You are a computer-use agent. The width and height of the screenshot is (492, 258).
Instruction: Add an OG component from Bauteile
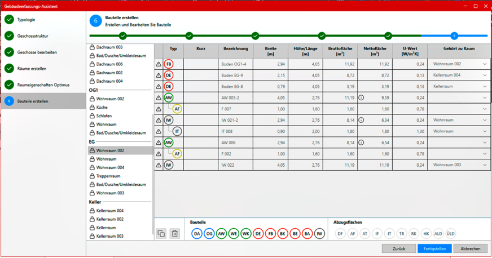pos(209,234)
